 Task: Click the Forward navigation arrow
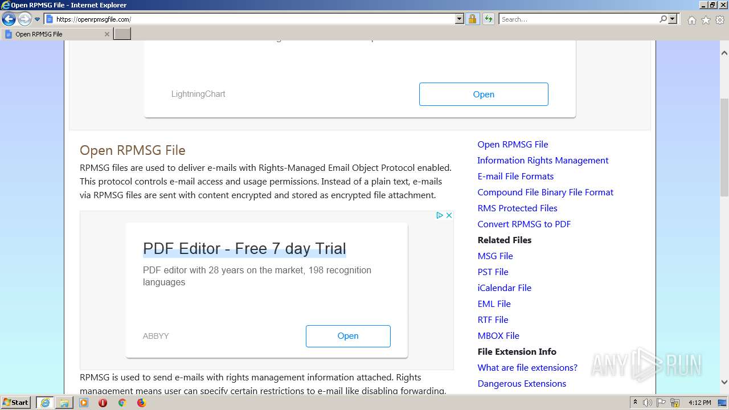tap(24, 19)
